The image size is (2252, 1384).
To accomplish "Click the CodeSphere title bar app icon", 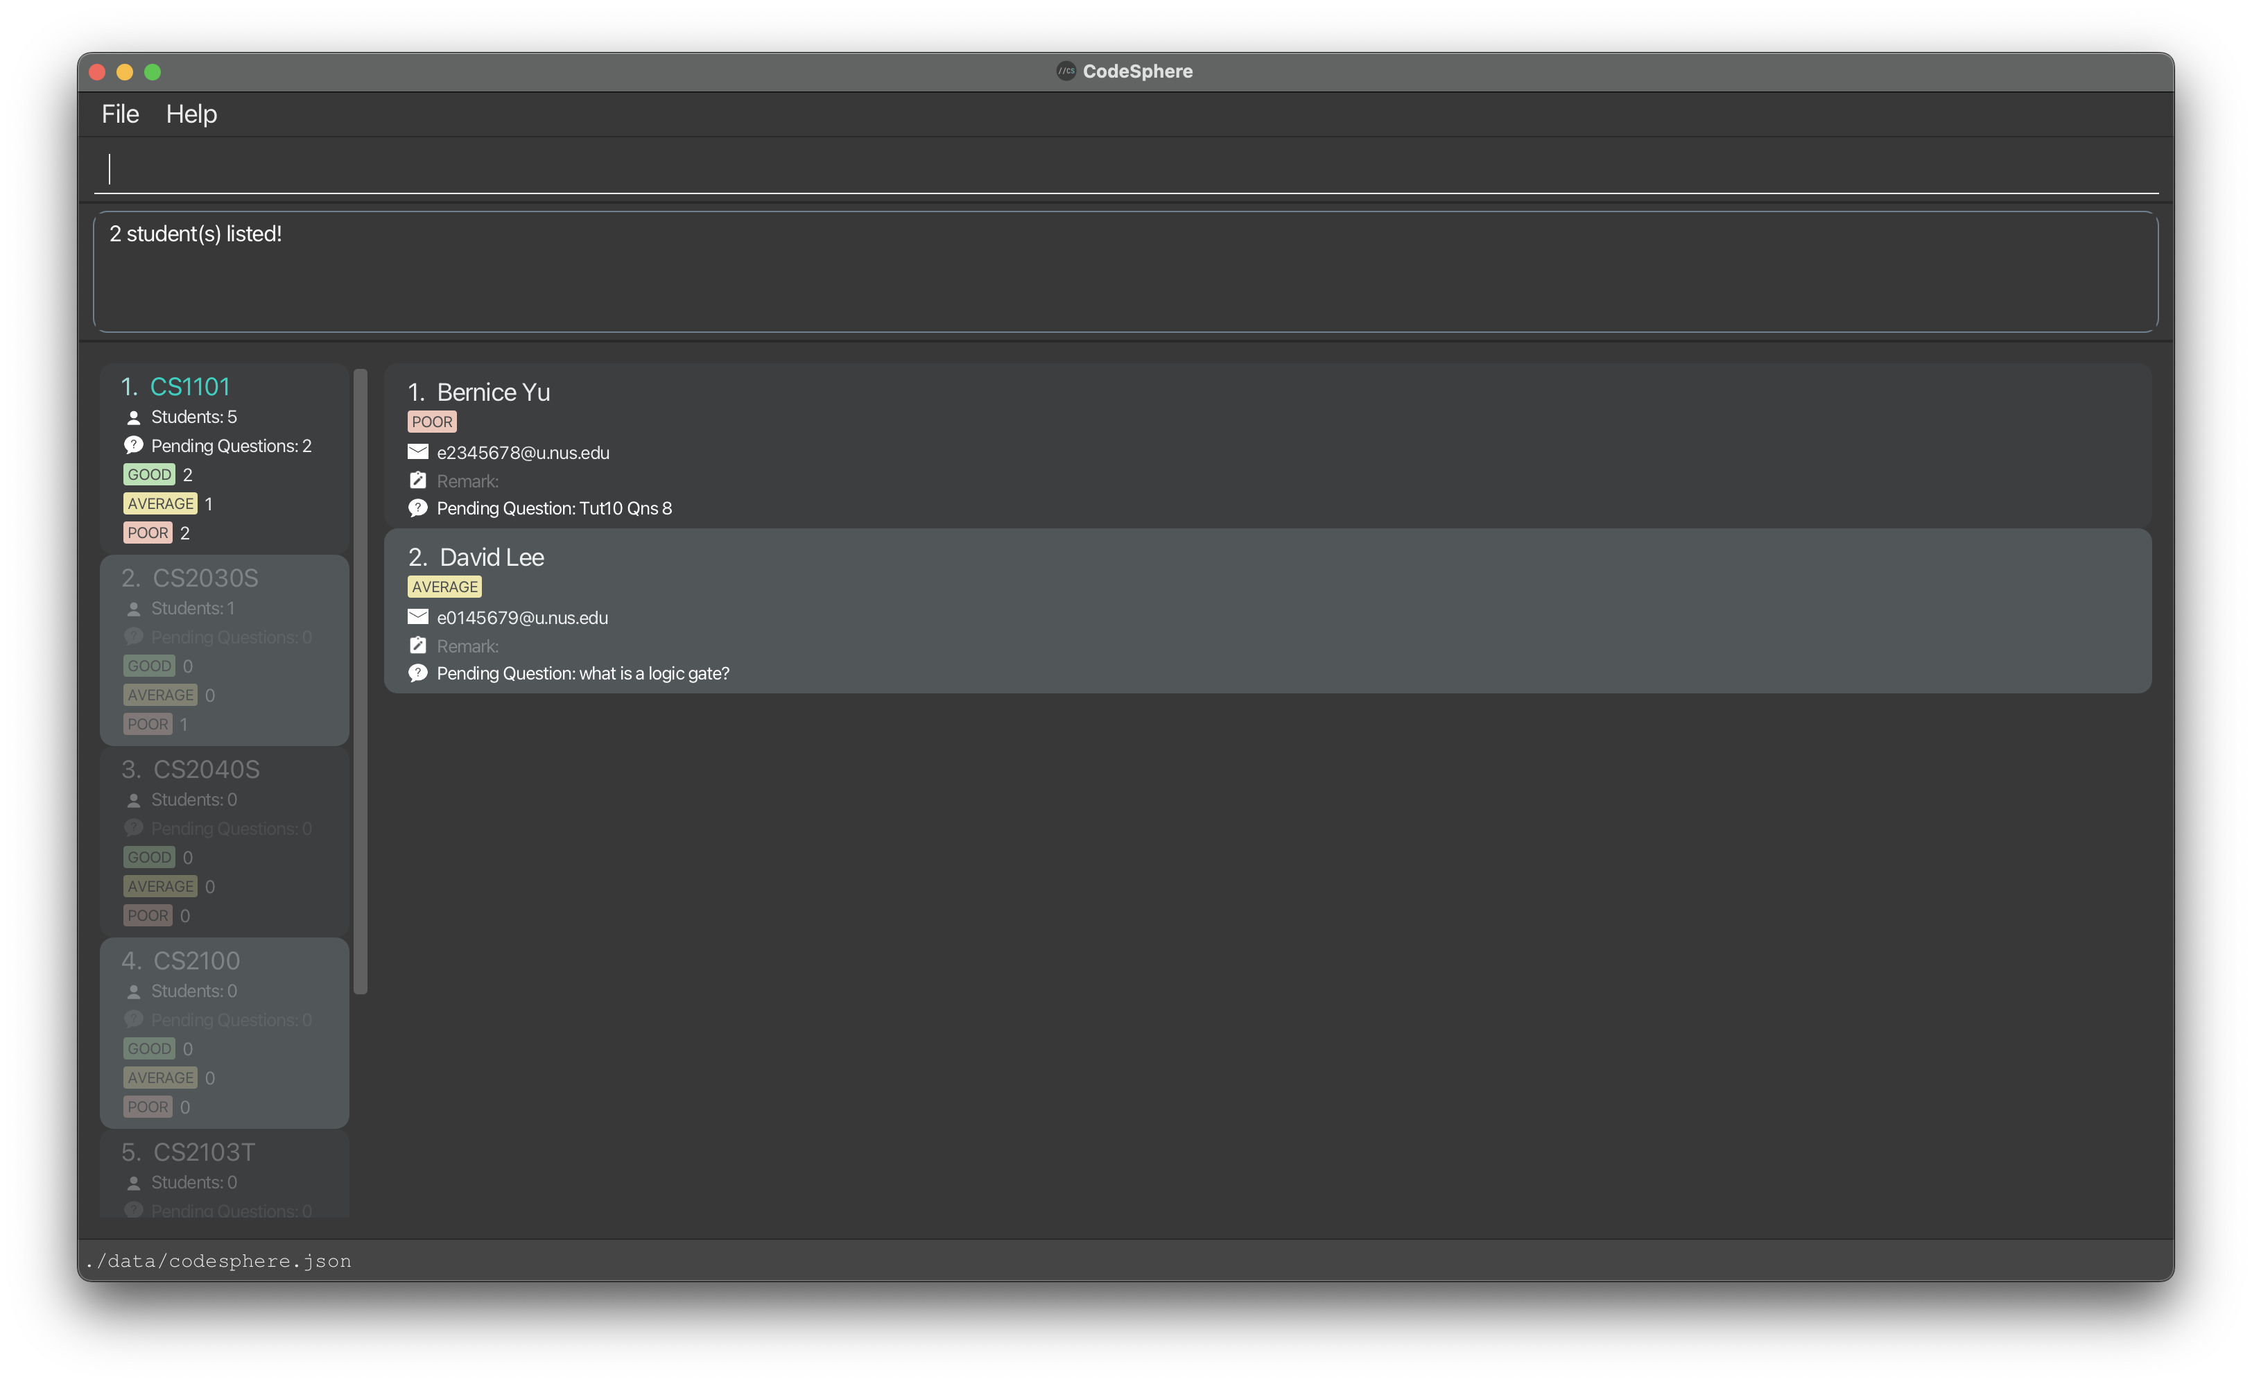I will (1066, 71).
